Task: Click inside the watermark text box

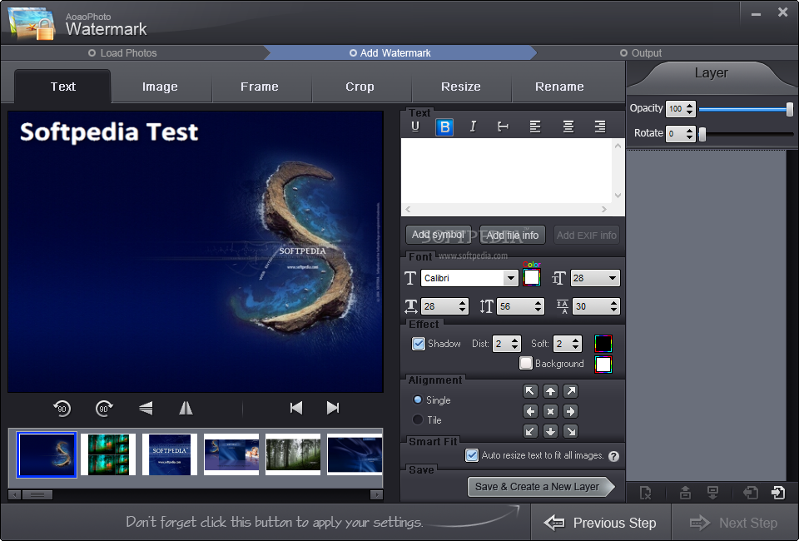Action: pos(507,171)
